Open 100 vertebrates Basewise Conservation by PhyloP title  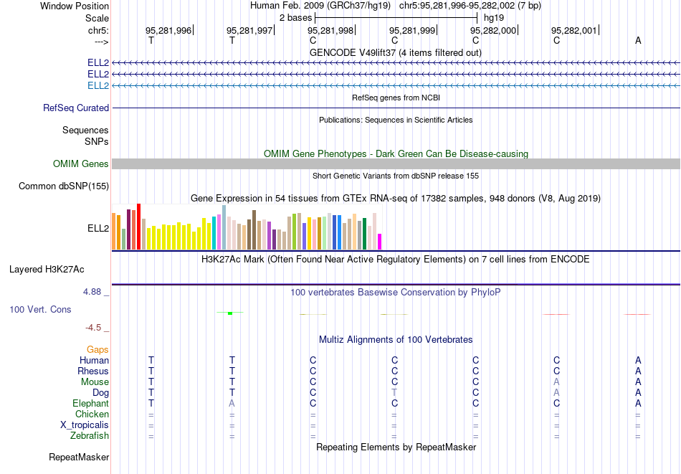point(396,293)
